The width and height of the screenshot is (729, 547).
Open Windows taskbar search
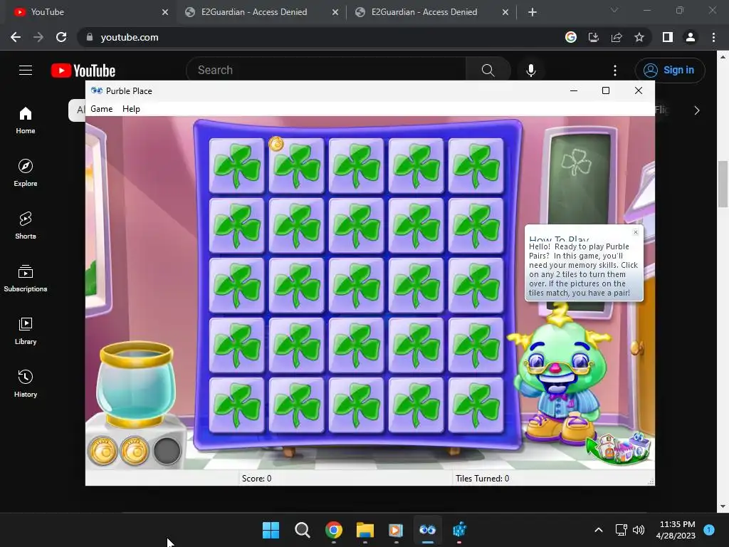[302, 530]
